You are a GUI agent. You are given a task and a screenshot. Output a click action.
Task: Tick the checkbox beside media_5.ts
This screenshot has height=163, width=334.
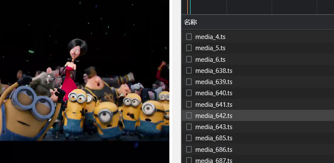click(x=189, y=48)
